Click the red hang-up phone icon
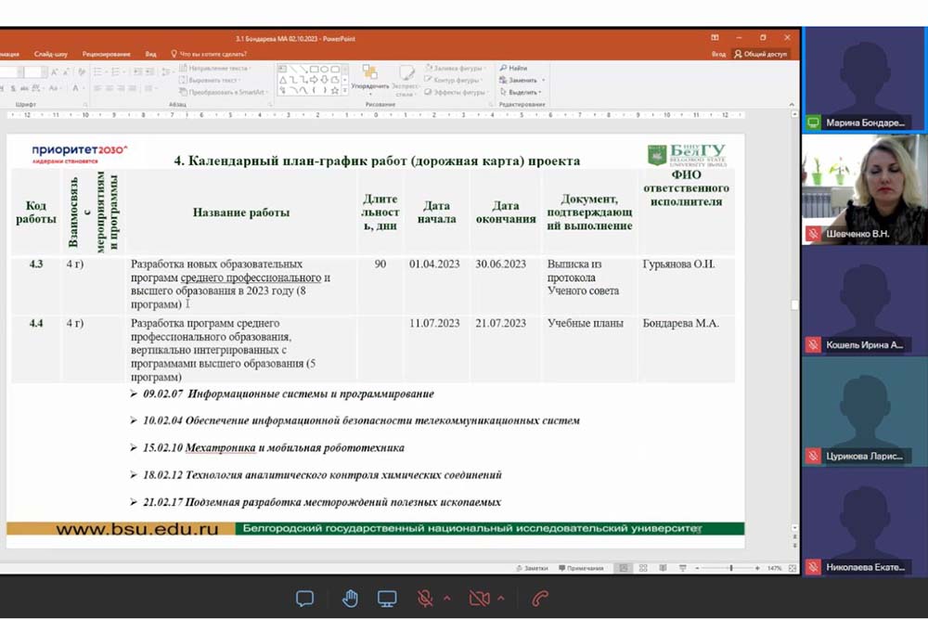The image size is (928, 619). click(540, 599)
